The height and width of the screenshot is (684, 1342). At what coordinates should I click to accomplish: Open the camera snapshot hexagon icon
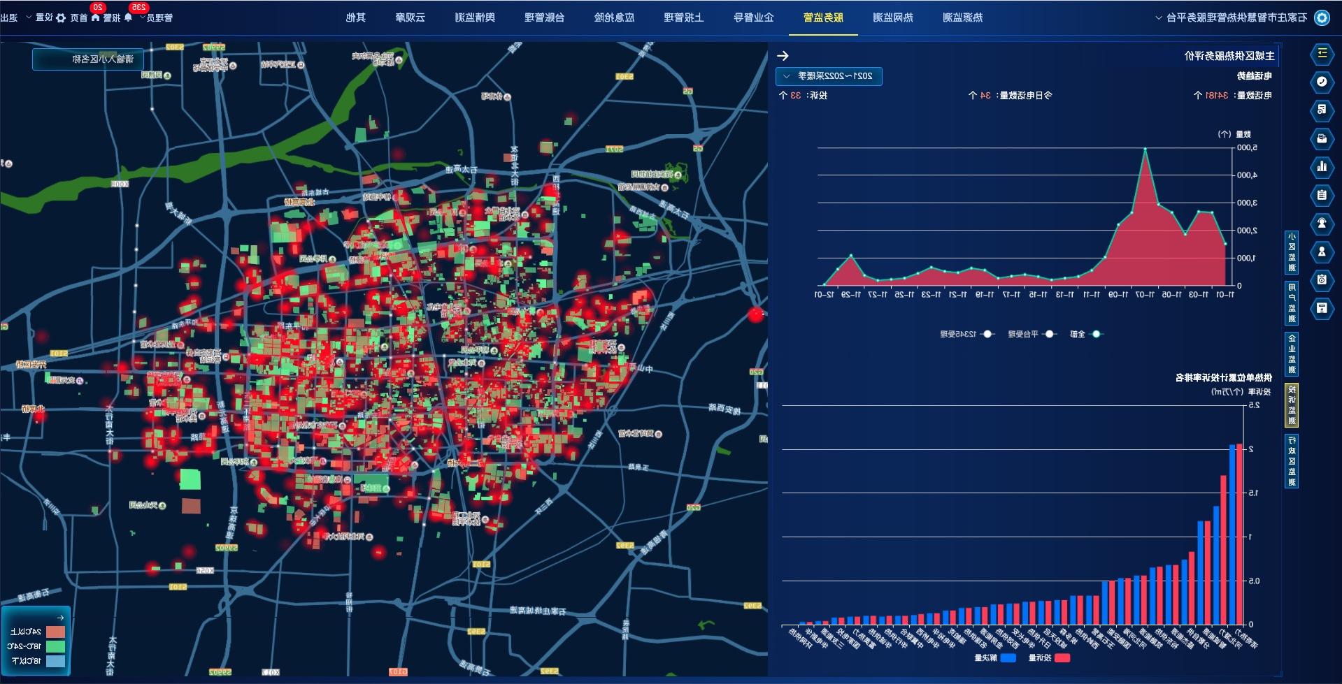(x=1322, y=279)
